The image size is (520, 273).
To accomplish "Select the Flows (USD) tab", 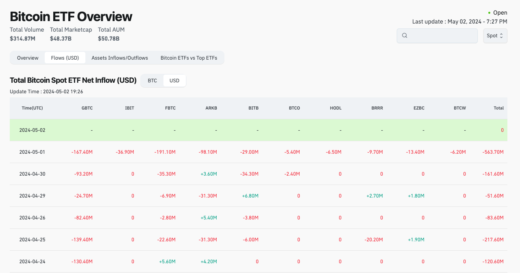I will point(65,58).
